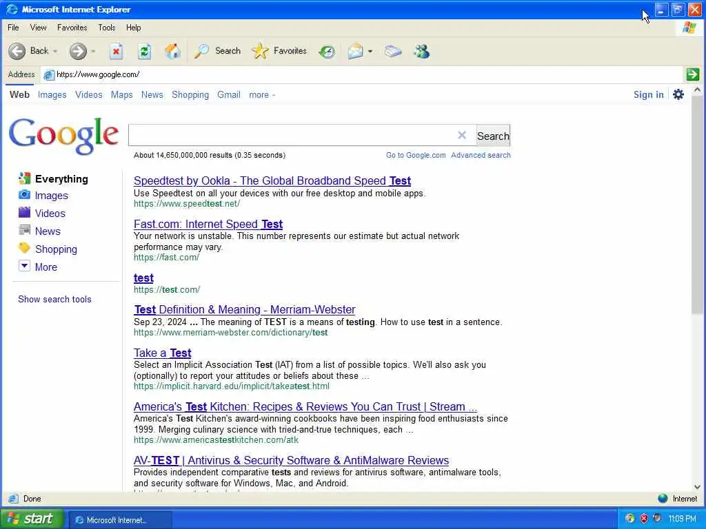Open the Help menu
Viewport: 706px width, 529px height.
(x=133, y=28)
